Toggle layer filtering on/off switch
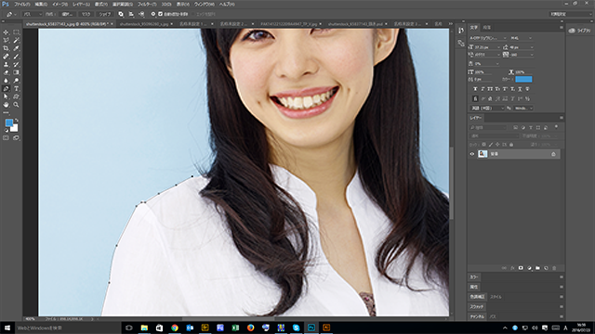Image resolution: width=595 pixels, height=334 pixels. coord(556,127)
